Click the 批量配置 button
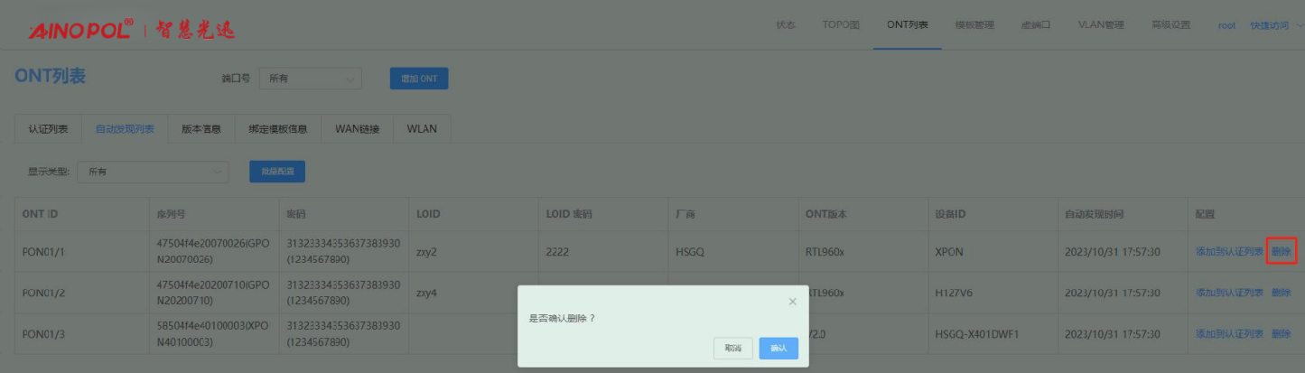 click(277, 171)
